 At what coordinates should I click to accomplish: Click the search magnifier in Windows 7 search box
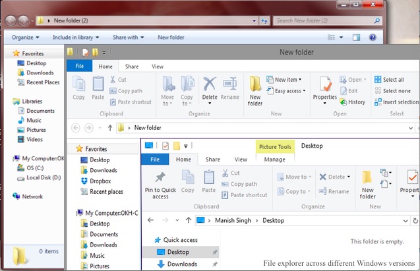(x=377, y=20)
